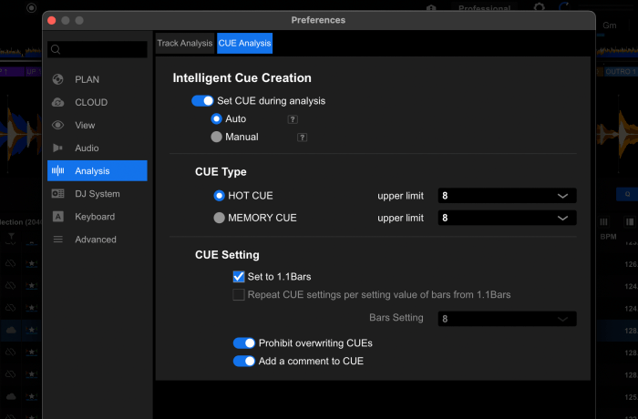Click the Advanced settings icon
Screen dimensions: 638x419
(x=58, y=240)
